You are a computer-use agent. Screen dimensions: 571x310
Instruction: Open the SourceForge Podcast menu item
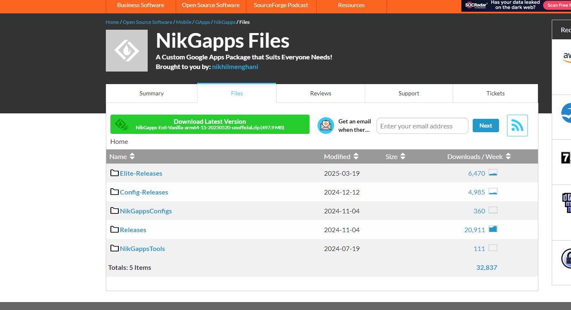pos(281,5)
